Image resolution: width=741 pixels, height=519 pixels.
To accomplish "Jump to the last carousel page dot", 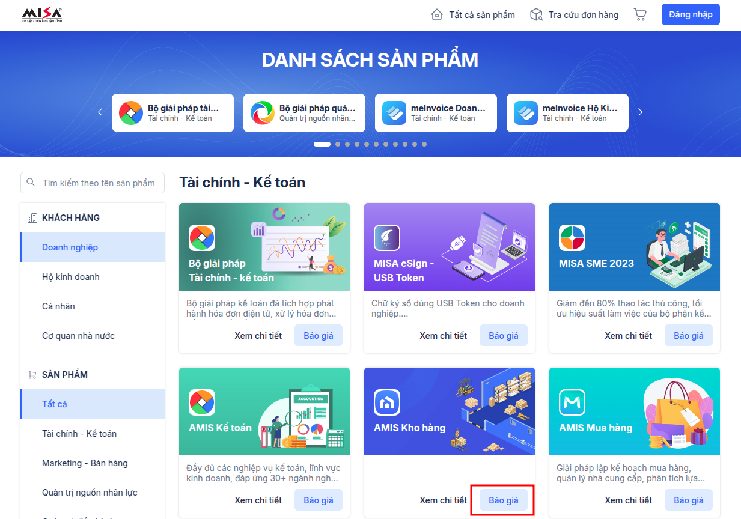I will tap(424, 144).
